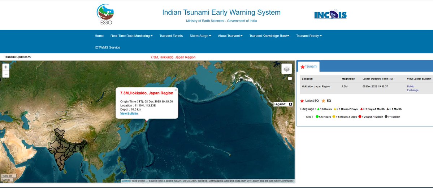This screenshot has height=188, width=433.
Task: Click the 'Origin Time (IST)' line in popup
Action: 147,101
